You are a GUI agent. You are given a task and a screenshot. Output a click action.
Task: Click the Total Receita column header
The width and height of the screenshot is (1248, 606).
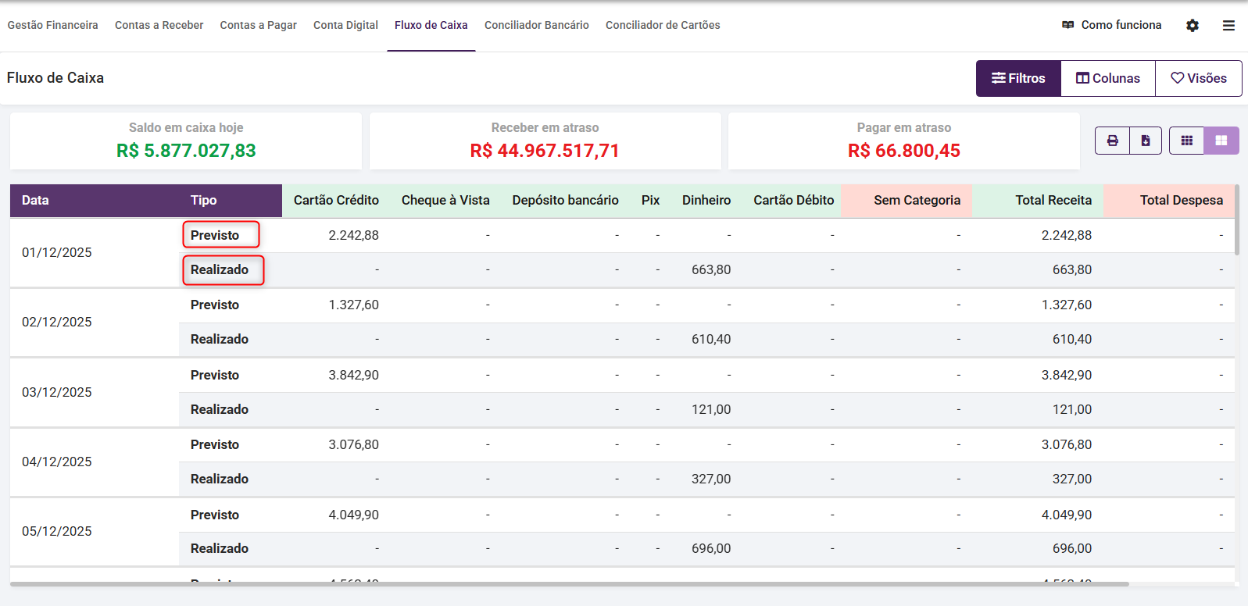1053,201
